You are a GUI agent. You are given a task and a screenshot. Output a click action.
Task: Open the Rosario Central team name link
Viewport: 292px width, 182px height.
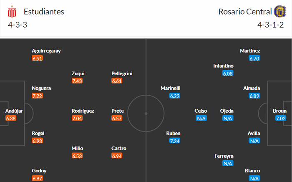pos(244,12)
